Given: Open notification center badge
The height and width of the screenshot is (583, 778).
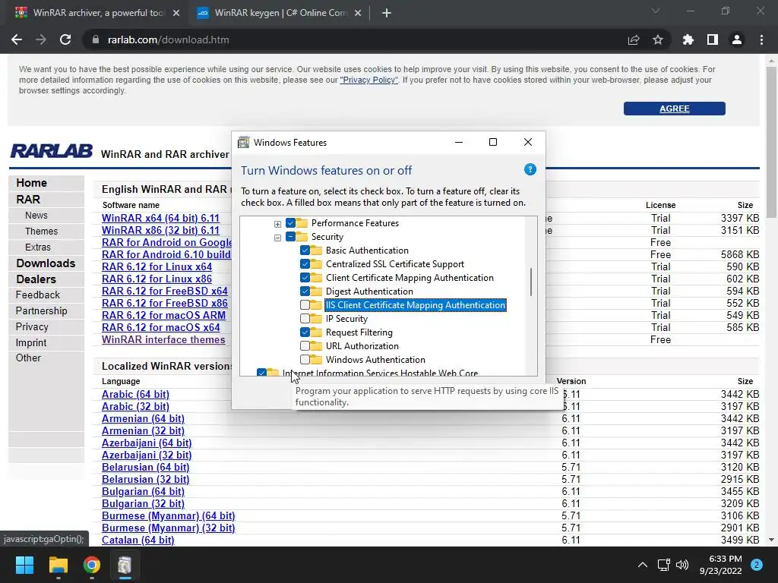Looking at the screenshot, I should tap(757, 565).
